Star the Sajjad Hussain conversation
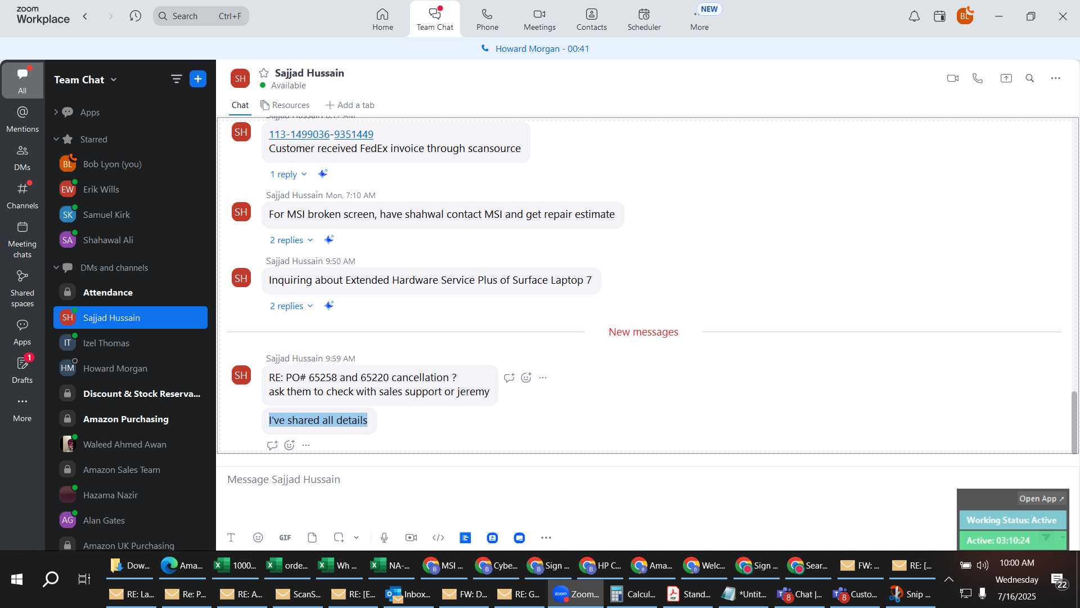The width and height of the screenshot is (1080, 608). point(264,73)
